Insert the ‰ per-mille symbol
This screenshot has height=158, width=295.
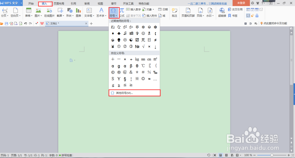[155, 72]
